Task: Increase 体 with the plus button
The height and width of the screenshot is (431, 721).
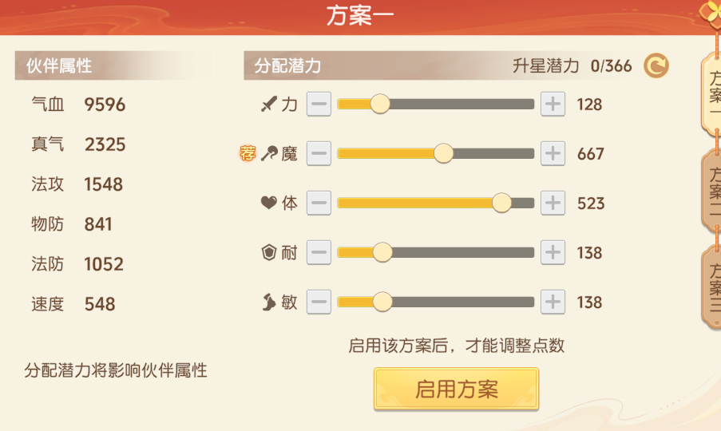Action: tap(553, 204)
